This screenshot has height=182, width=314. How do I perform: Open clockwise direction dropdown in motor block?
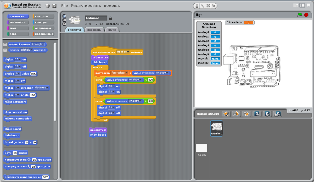click(x=42, y=88)
